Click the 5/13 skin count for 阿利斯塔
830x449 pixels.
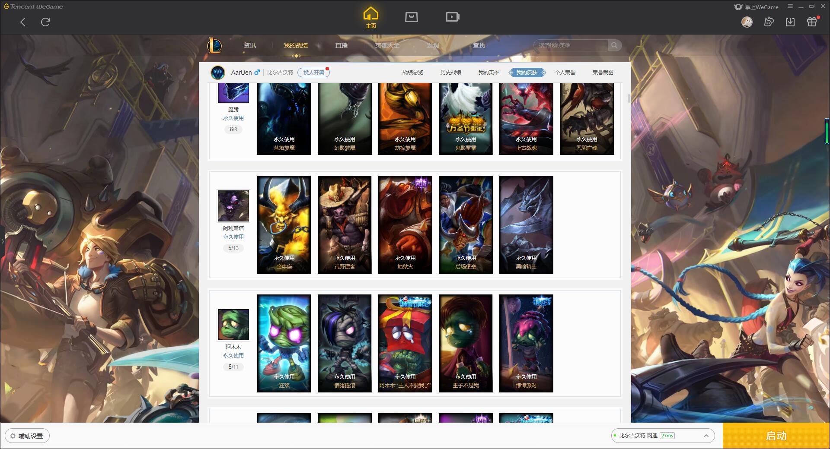pos(233,248)
